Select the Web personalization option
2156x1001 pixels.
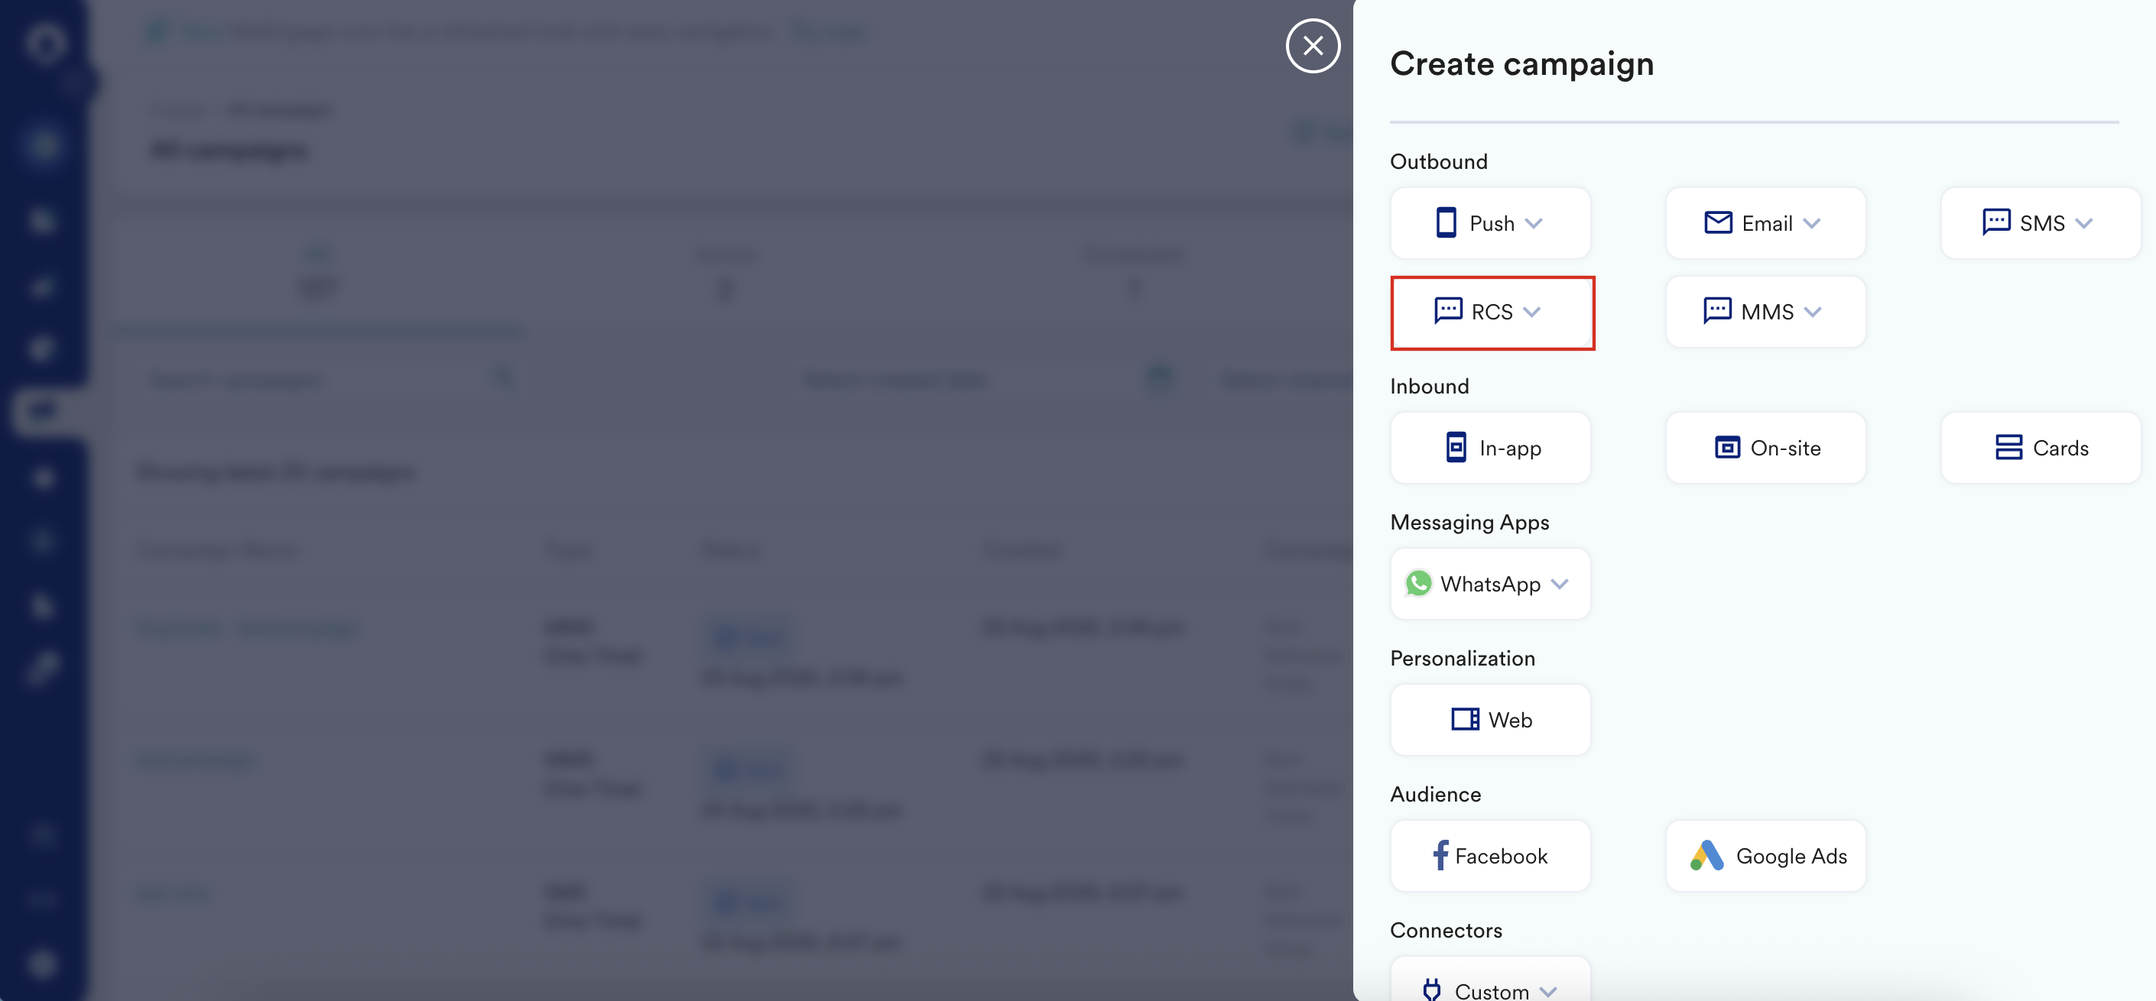(x=1491, y=720)
